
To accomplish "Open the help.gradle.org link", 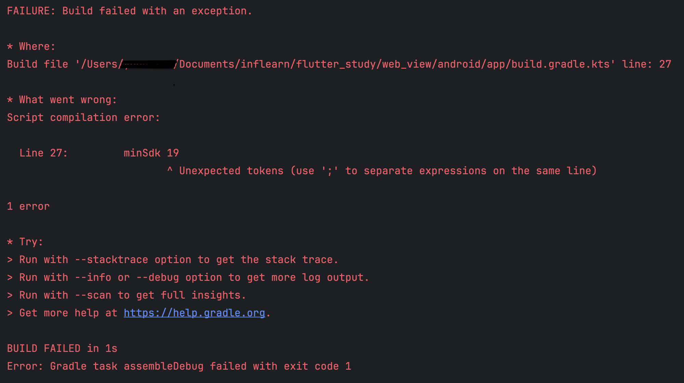I will (194, 313).
